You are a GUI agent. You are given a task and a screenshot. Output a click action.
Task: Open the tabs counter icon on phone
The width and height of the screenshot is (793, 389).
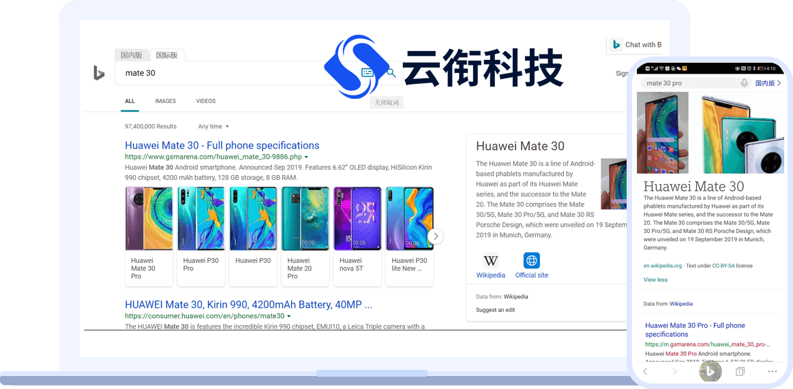point(740,371)
